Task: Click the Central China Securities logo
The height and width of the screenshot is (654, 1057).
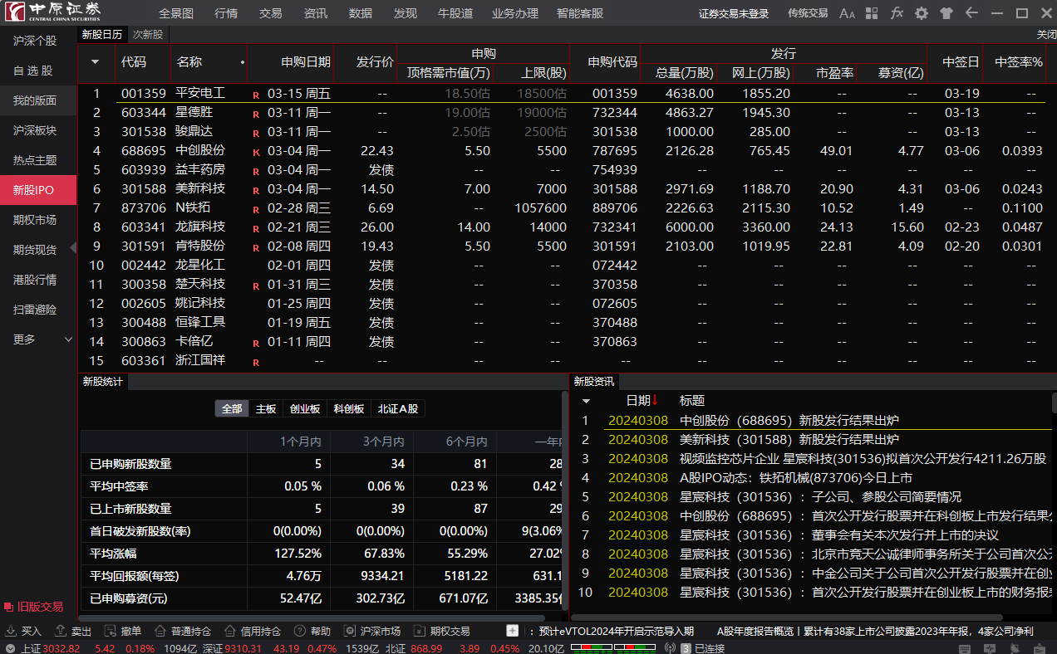Action: point(53,12)
